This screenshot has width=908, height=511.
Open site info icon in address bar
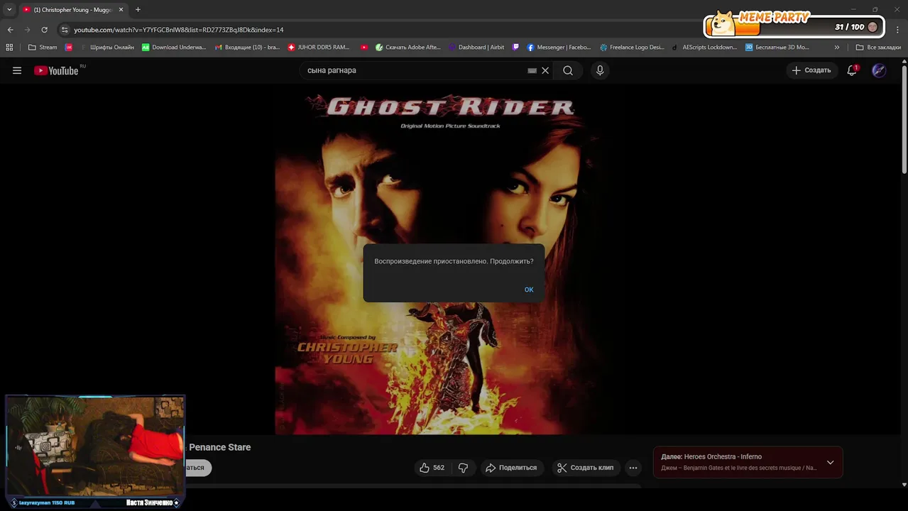pos(65,30)
